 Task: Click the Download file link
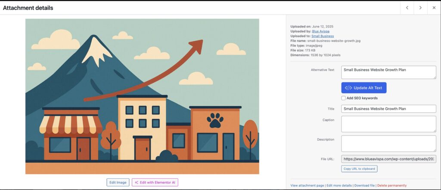click(364, 186)
